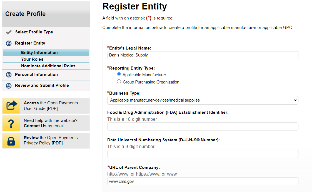The height and width of the screenshot is (192, 319).
Task: Click the Entity's Legal Name field
Action: click(203, 55)
